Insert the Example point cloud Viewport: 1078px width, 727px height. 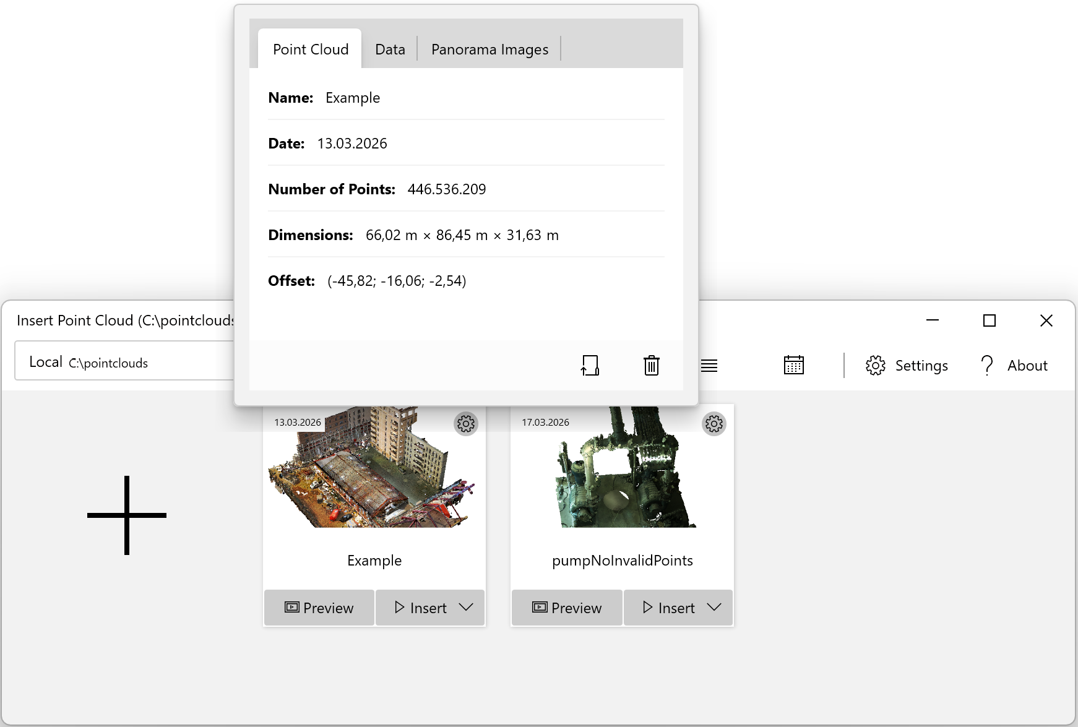[421, 608]
